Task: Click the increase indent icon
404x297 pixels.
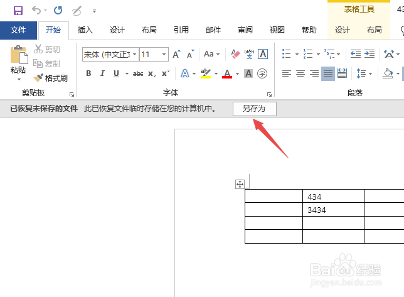Action: click(x=369, y=54)
